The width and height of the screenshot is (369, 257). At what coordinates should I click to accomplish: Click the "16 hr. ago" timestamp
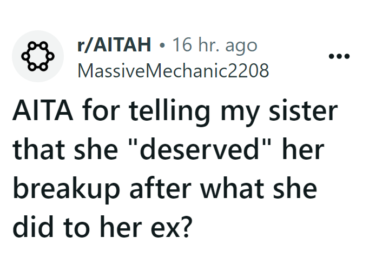[x=214, y=45]
